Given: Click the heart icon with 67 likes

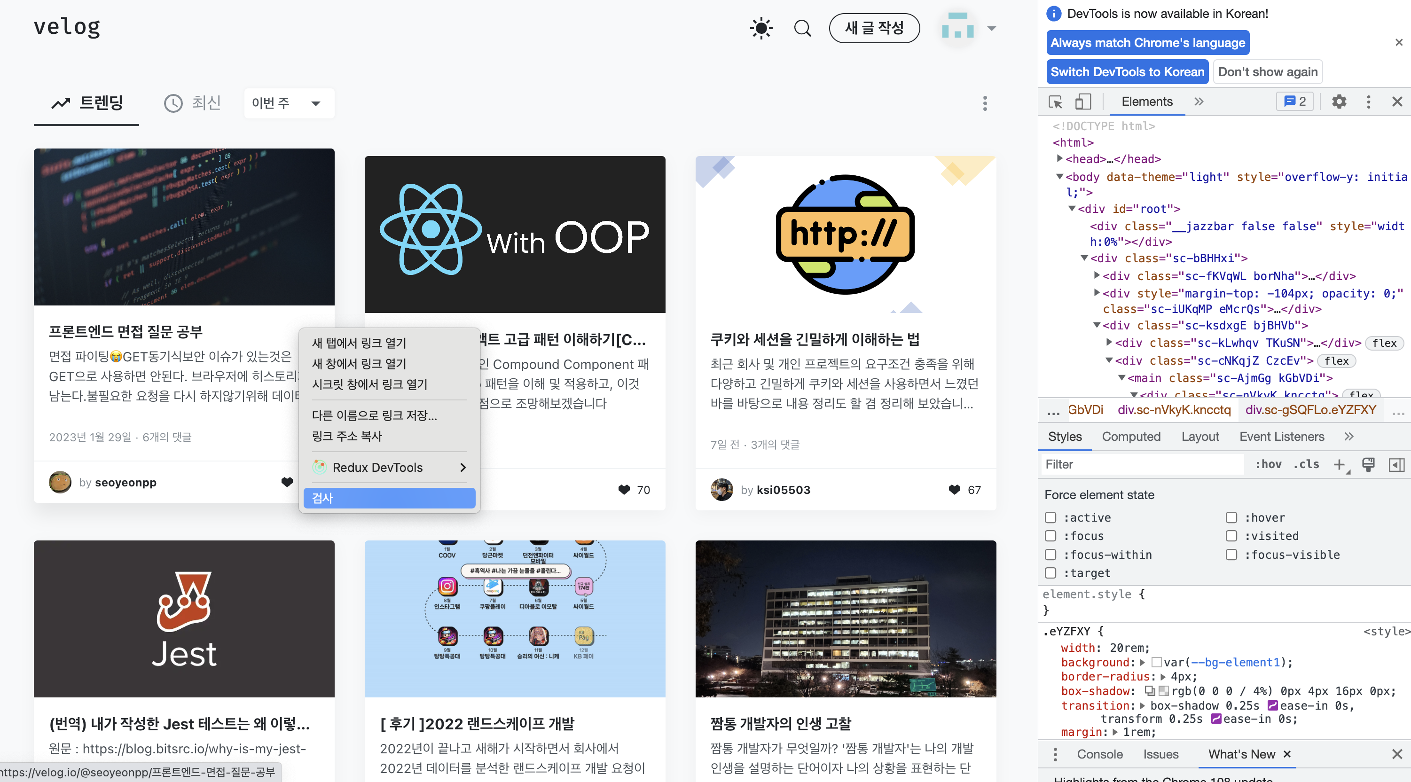Looking at the screenshot, I should [x=954, y=490].
